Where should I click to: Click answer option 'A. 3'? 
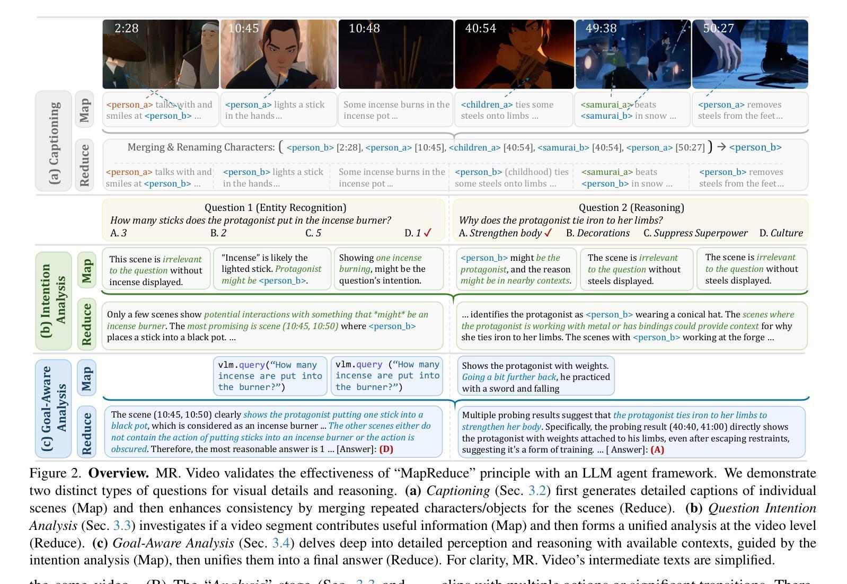(x=119, y=233)
